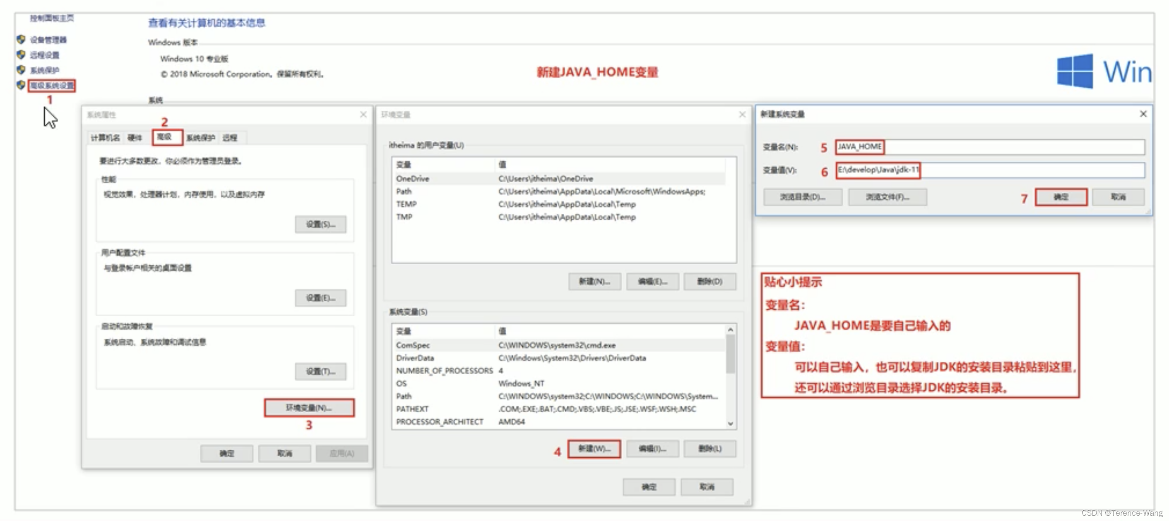Click the shield icon beside Remote settings
The image size is (1169, 521).
(21, 55)
